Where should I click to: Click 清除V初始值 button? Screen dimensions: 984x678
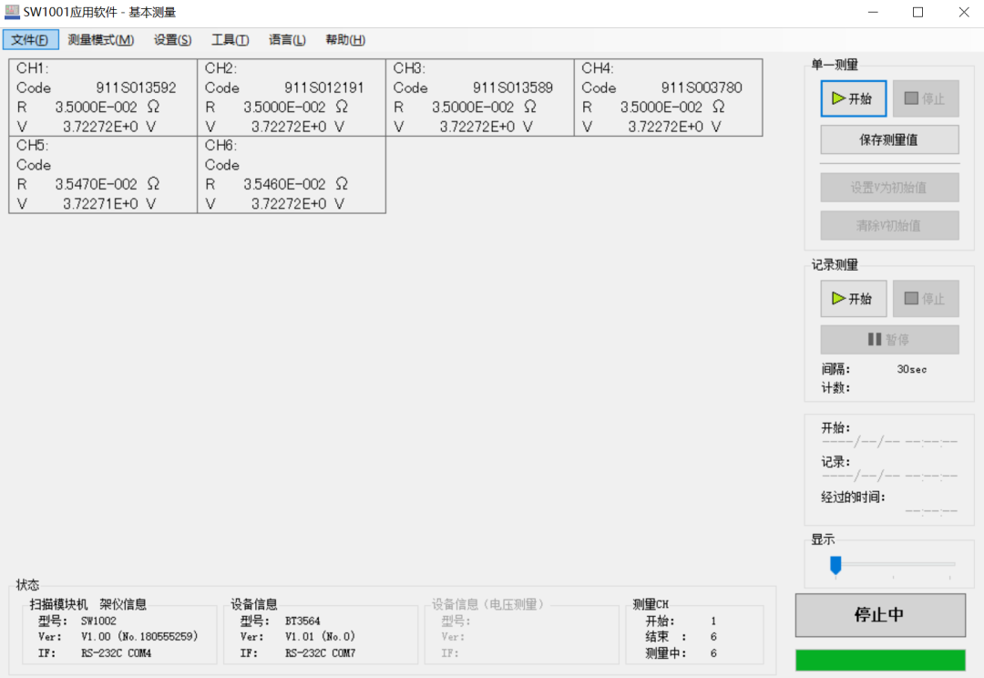tap(889, 225)
